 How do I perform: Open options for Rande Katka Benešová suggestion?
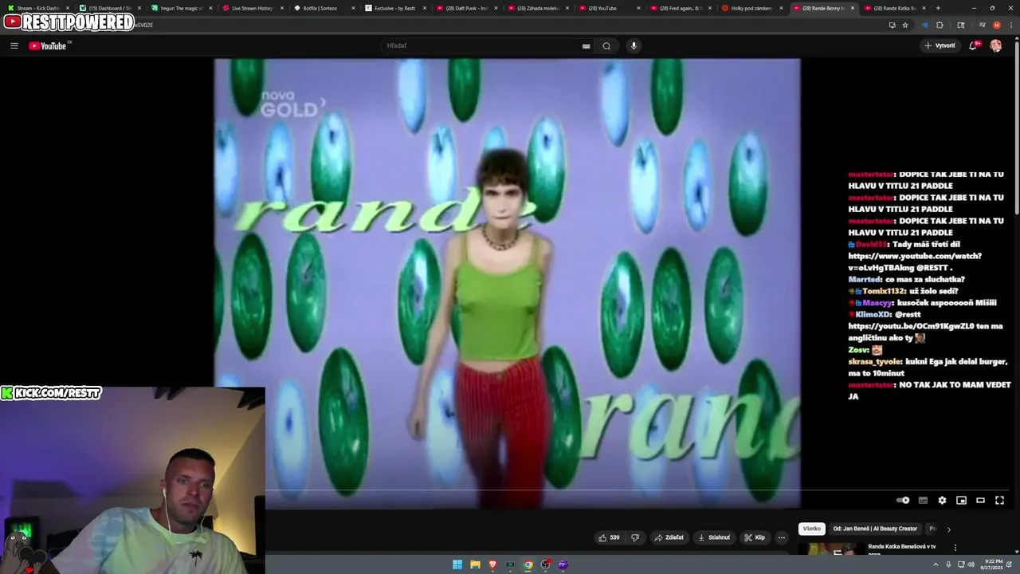click(x=955, y=548)
